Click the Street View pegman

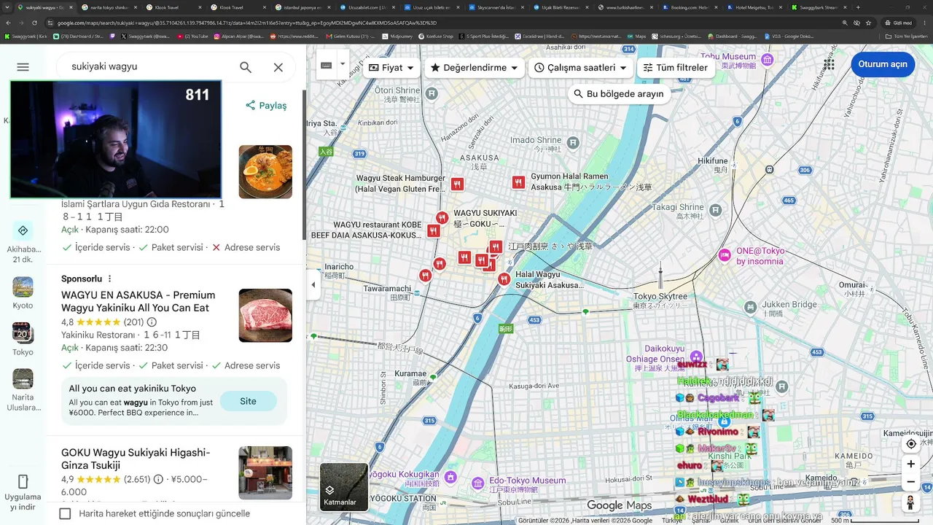tap(910, 503)
